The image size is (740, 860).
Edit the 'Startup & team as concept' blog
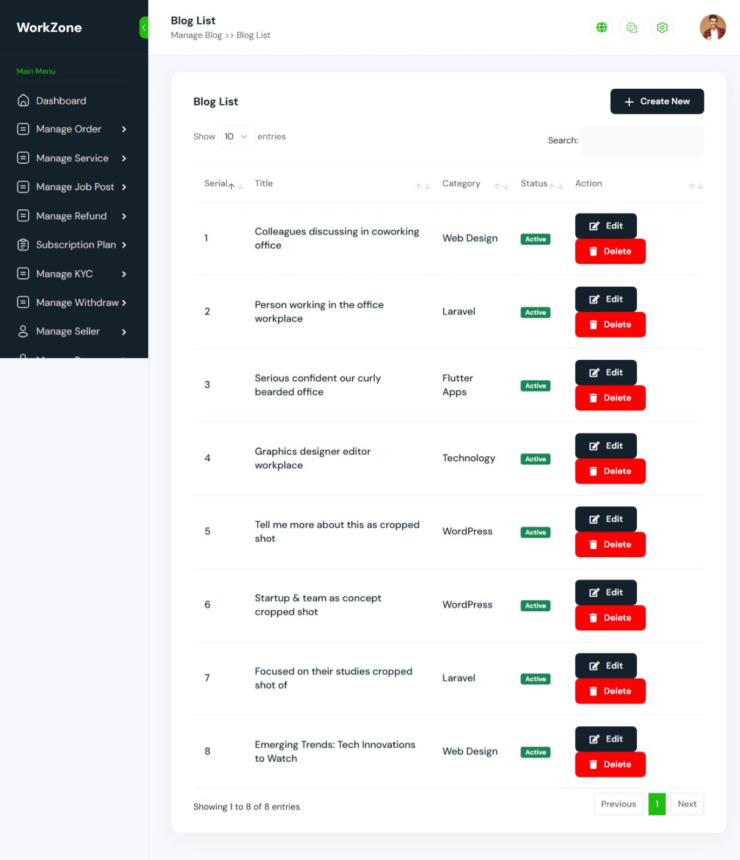[606, 593]
